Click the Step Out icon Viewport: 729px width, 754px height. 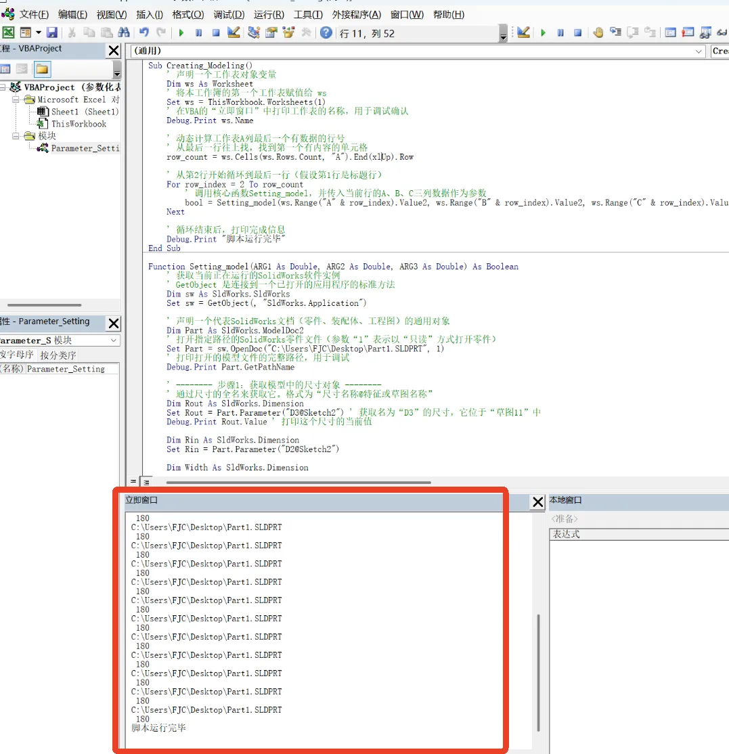tap(650, 32)
